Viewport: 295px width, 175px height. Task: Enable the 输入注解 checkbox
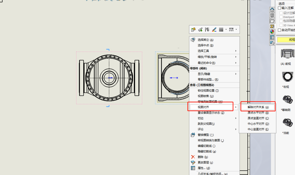point(279,8)
